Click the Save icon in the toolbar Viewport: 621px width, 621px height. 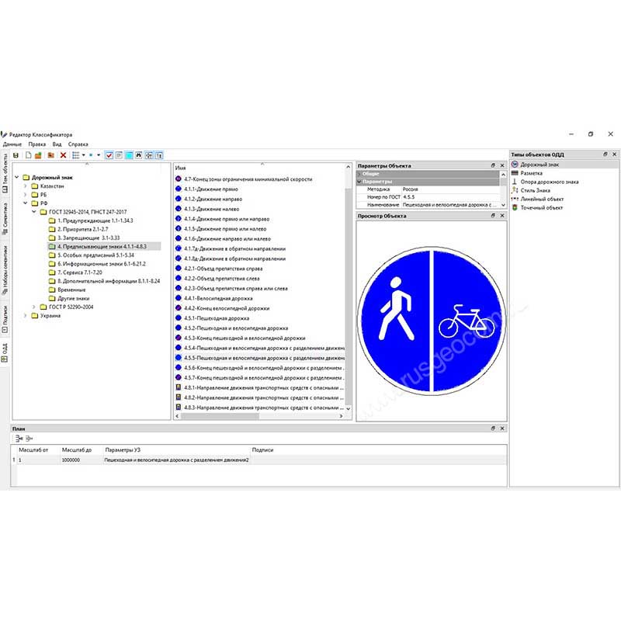(x=16, y=155)
